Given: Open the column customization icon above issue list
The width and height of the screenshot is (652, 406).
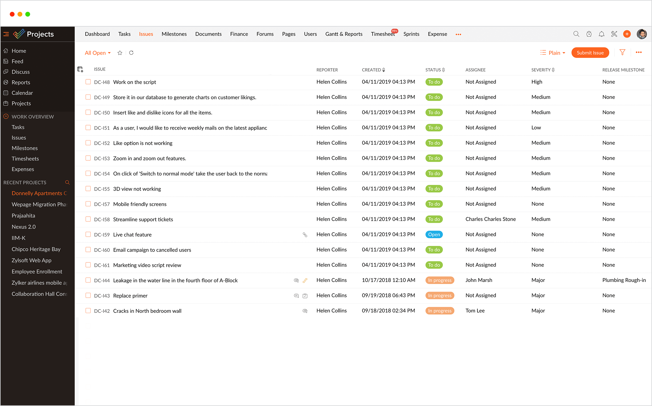Looking at the screenshot, I should [x=80, y=69].
